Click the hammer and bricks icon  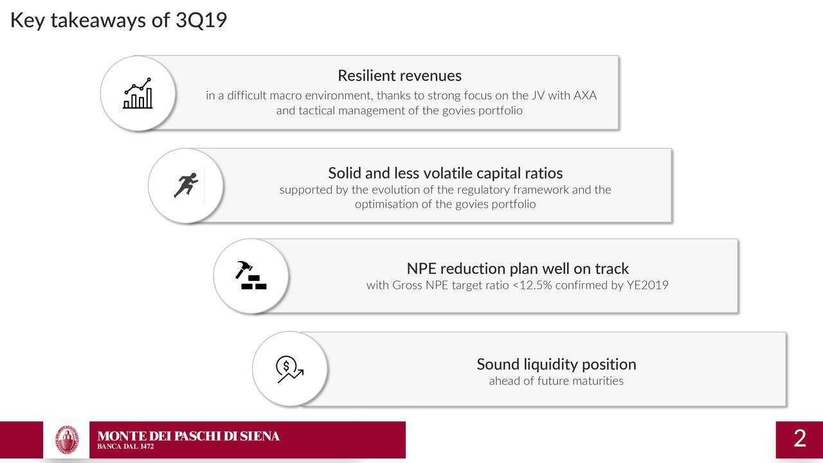pos(251,276)
